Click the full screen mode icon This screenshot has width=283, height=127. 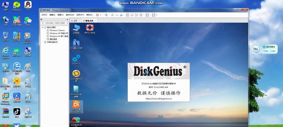[137, 15]
